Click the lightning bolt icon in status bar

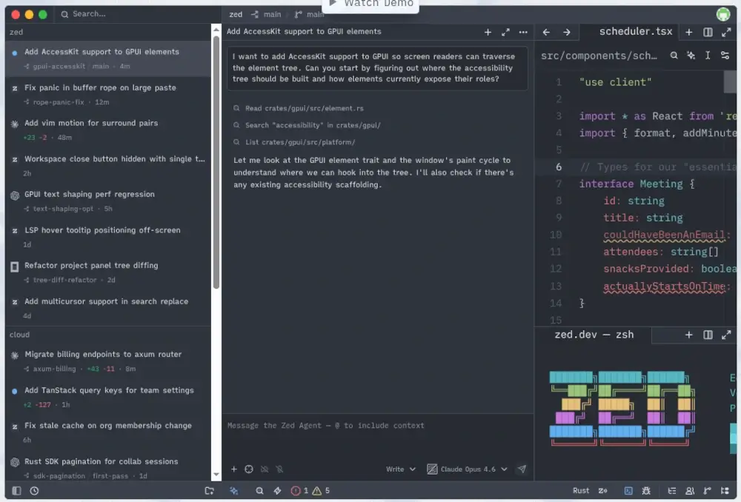point(277,491)
